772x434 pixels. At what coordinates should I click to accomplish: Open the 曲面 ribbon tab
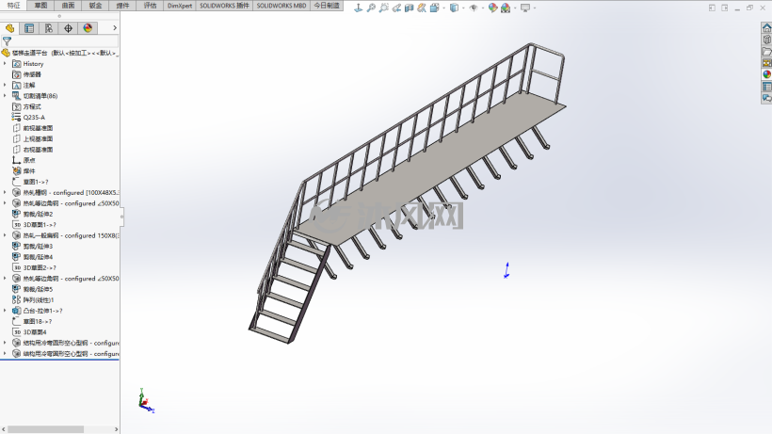[68, 6]
